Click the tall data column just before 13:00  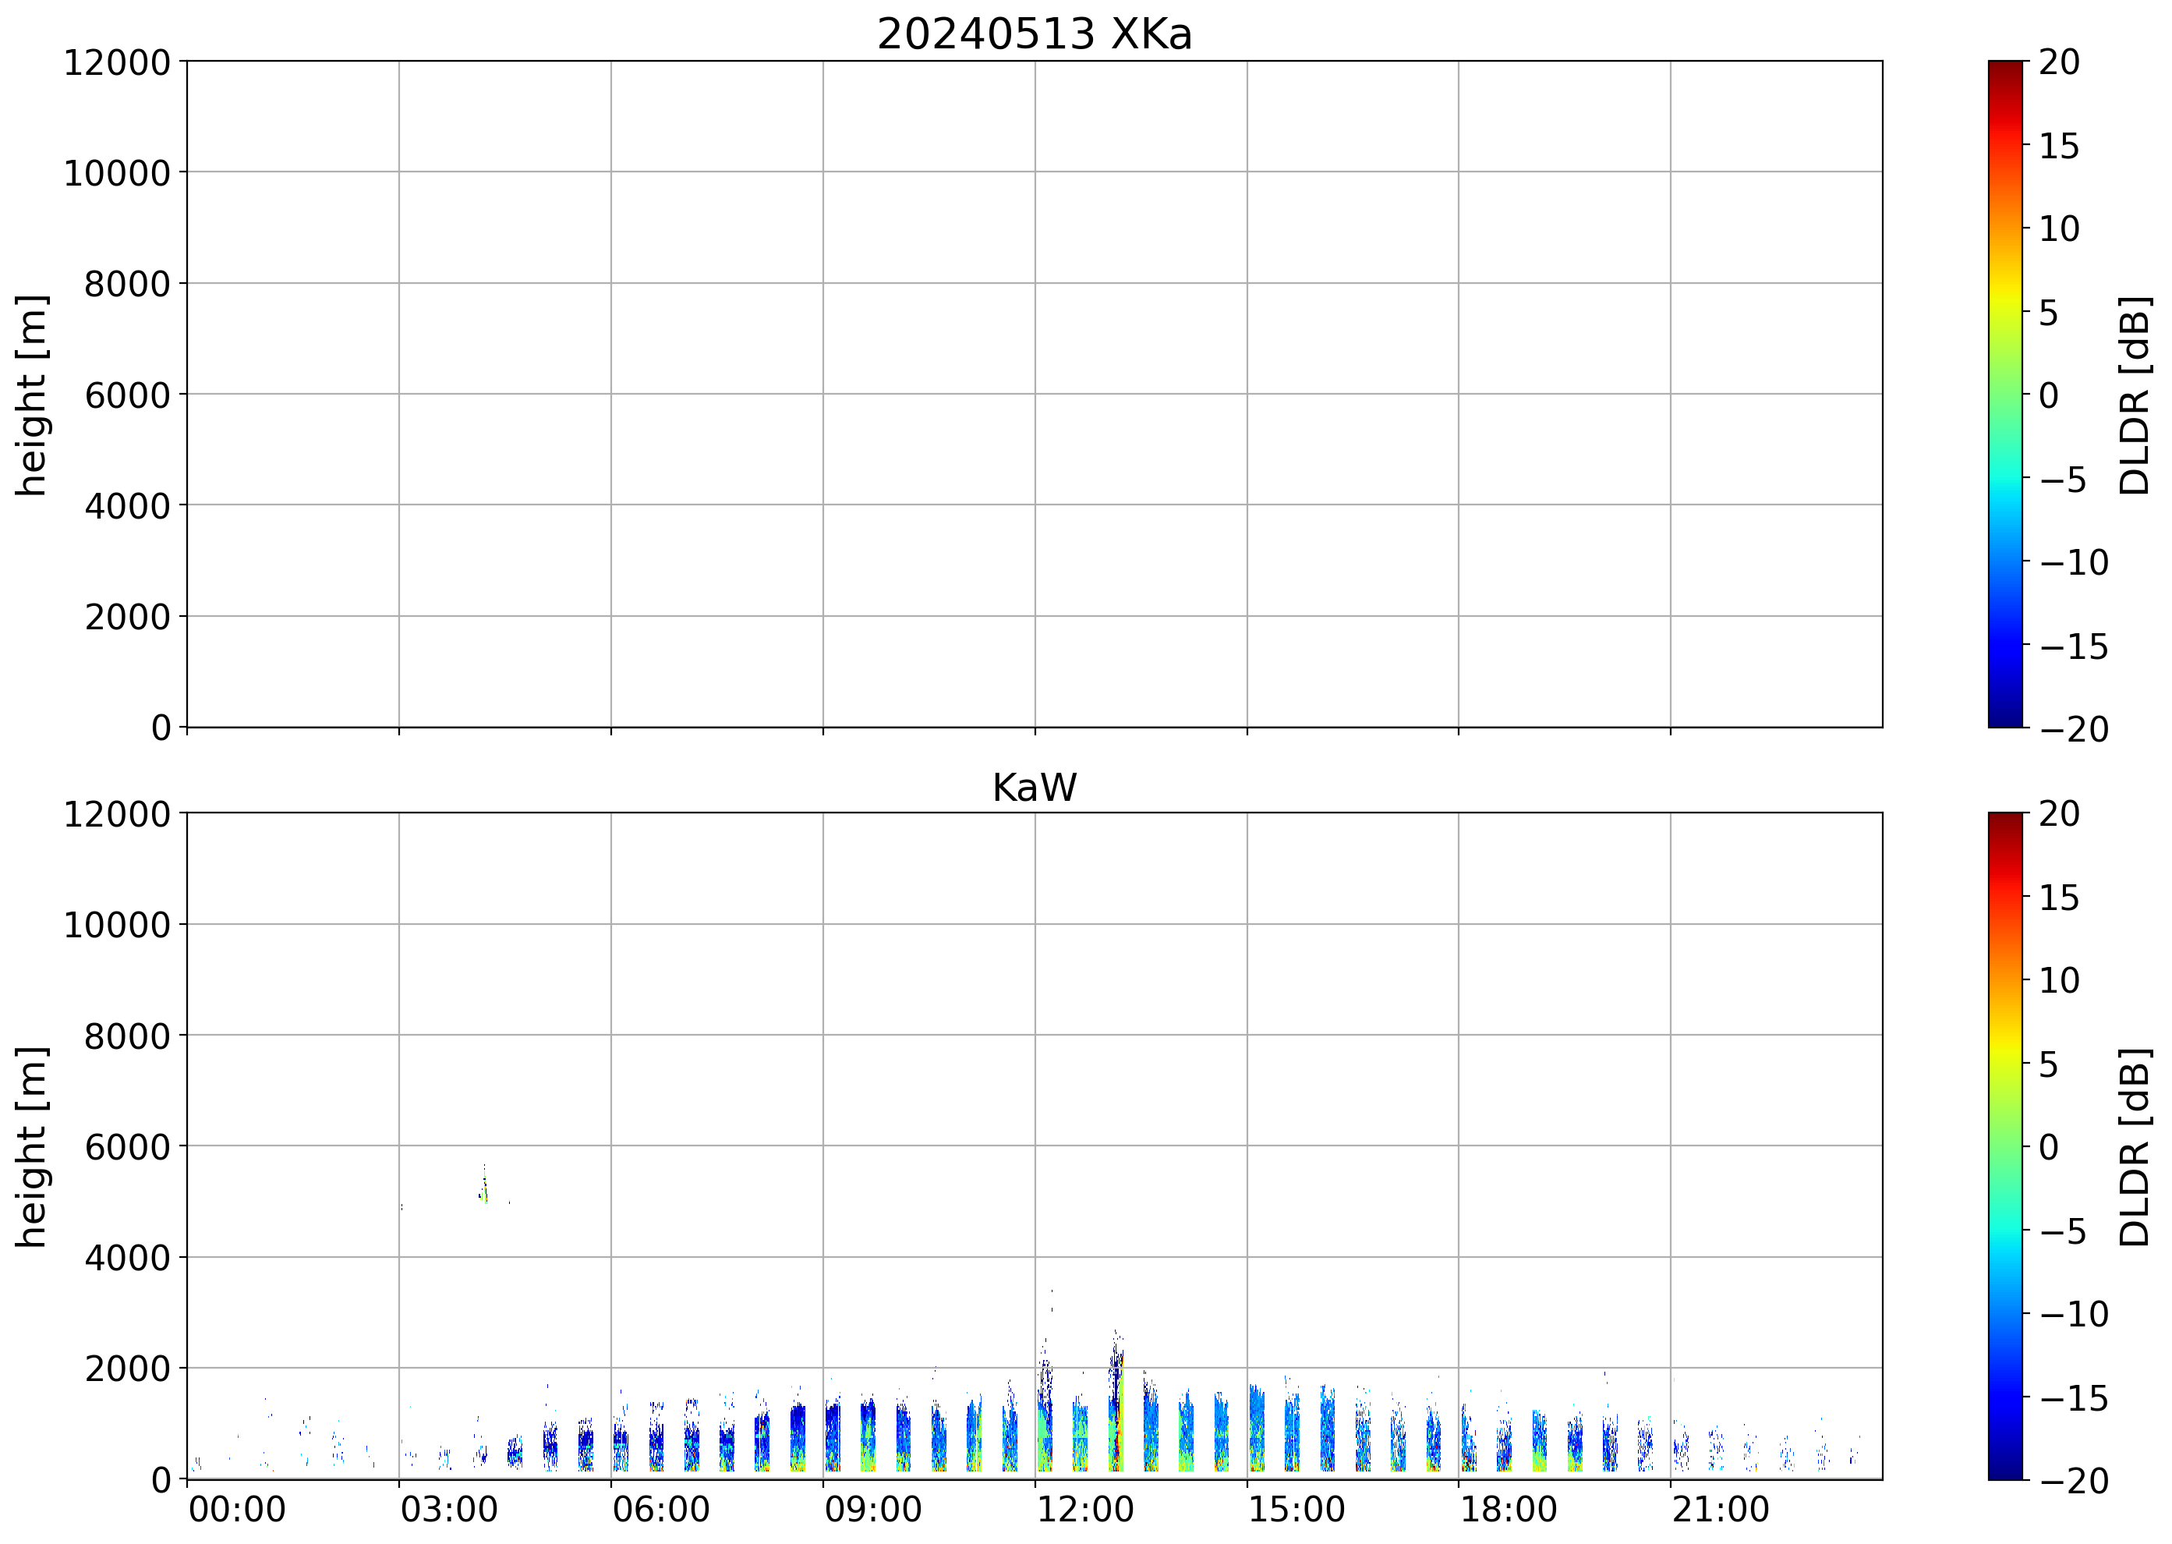tap(1117, 1407)
